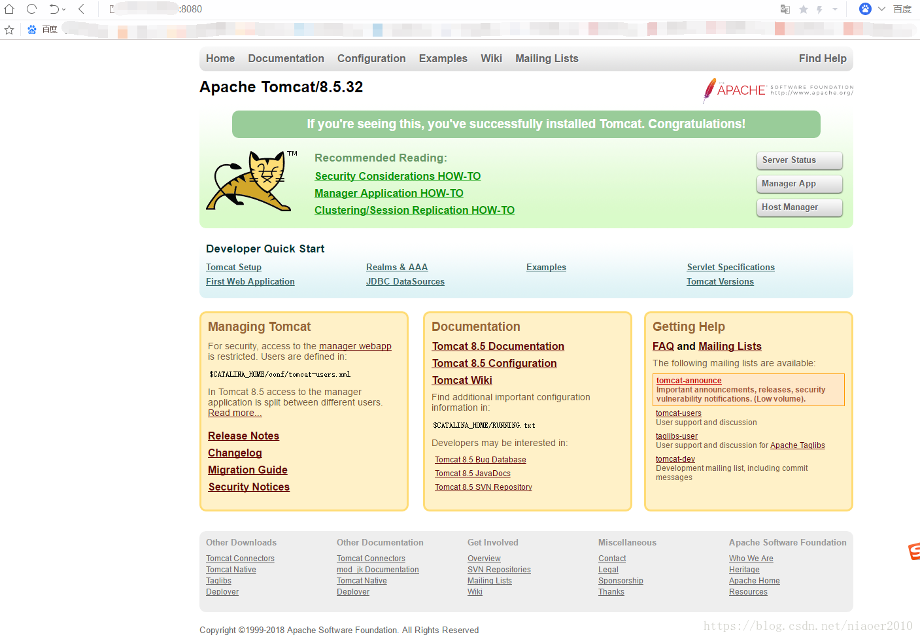
Task: Open JDBC DataSources link
Action: [x=405, y=281]
